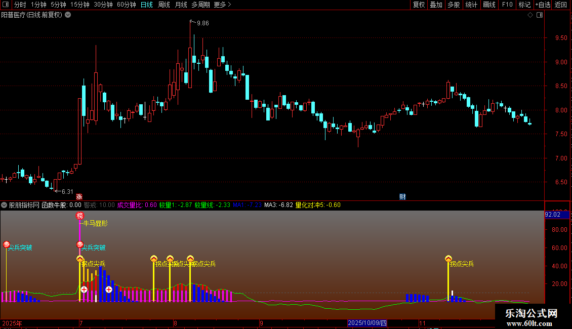This screenshot has height=329, width=572.
Task: Switch to 5分钟 period
Action: tap(58, 5)
